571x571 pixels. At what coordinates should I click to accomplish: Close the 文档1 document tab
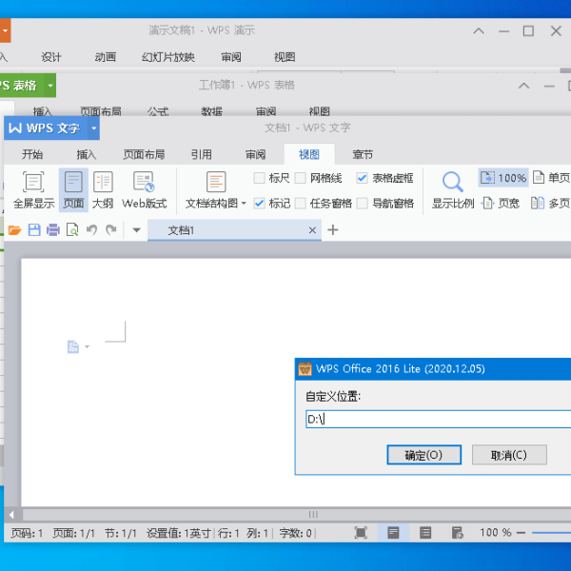pyautogui.click(x=312, y=230)
